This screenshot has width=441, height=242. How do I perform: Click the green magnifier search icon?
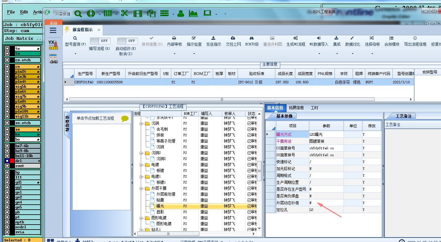pos(78,13)
